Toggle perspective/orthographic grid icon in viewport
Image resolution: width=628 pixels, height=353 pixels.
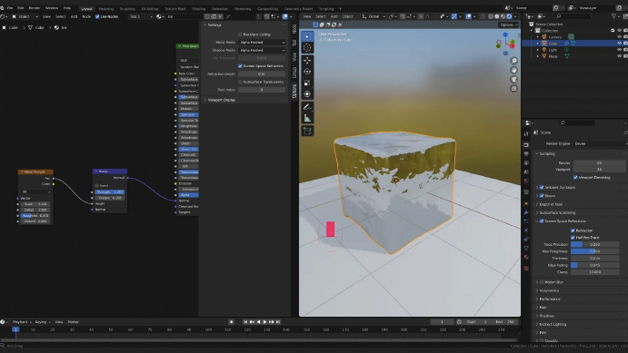[x=513, y=88]
